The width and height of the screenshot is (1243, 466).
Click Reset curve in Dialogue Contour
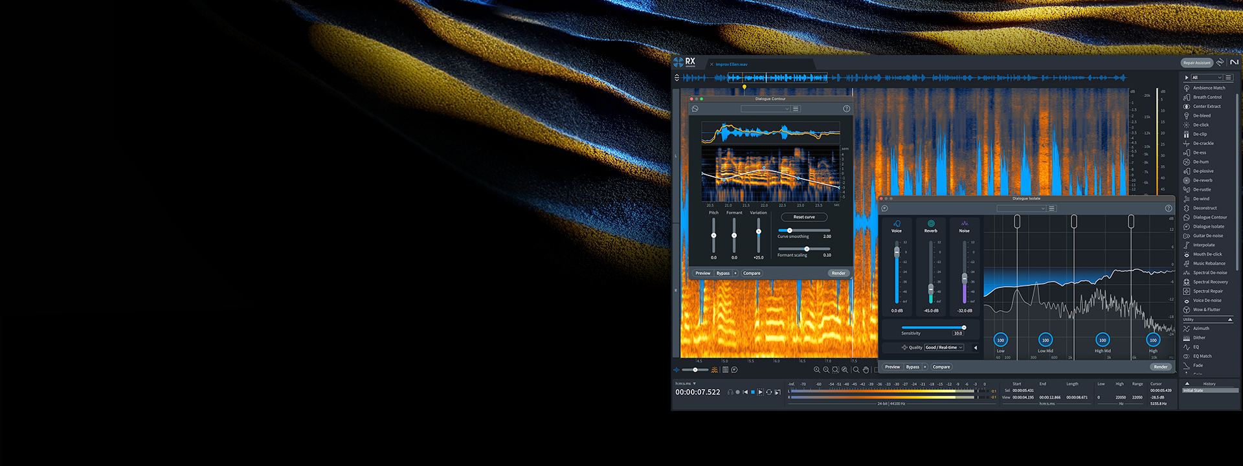click(x=804, y=217)
